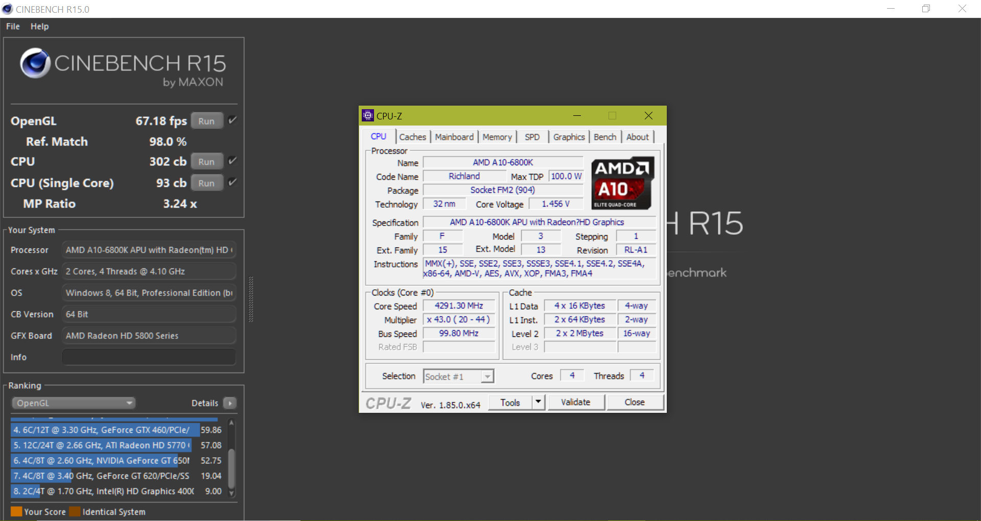
Task: Switch to Mainboard tab in CPU-Z
Action: click(x=454, y=137)
